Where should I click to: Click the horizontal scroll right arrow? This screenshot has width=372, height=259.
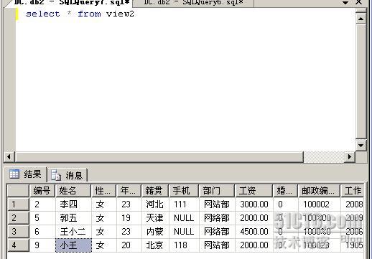(350, 157)
